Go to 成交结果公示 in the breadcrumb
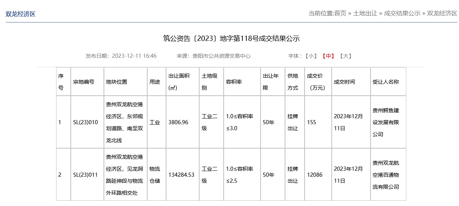Image resolution: width=459 pixels, height=206 pixels. 402,13
